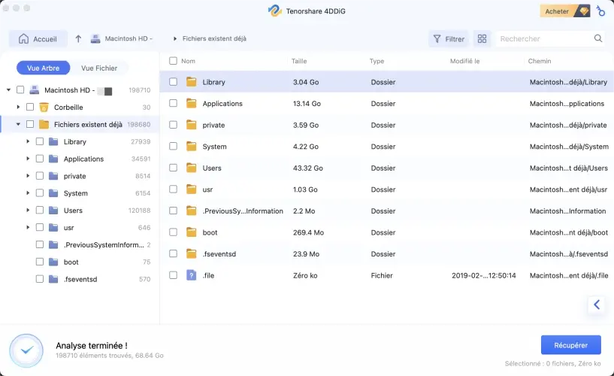Check the Library row checkbox
The image size is (614, 376).
pyautogui.click(x=174, y=82)
